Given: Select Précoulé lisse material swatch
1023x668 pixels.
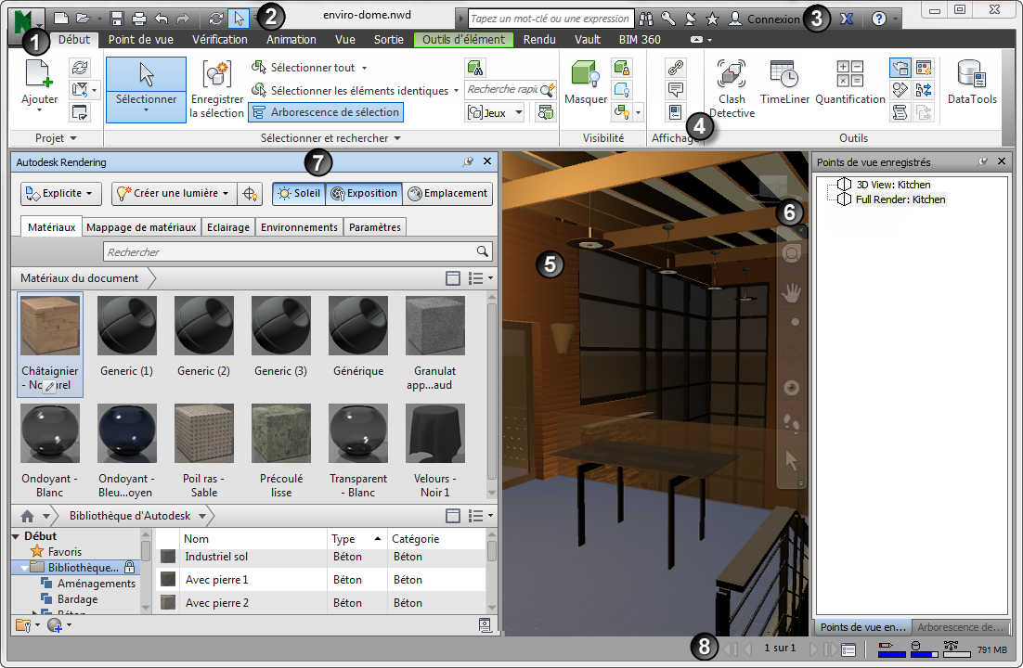Looking at the screenshot, I should click(x=281, y=434).
